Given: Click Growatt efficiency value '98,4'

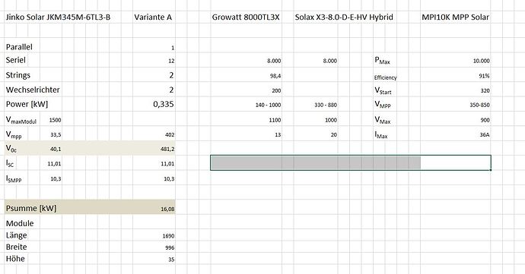Looking at the screenshot, I should pos(275,76).
